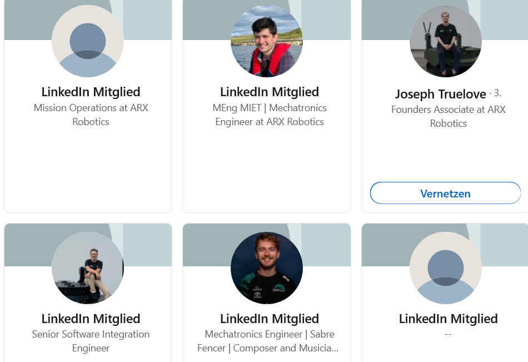
Task: Click Joseph Truelove's profile picture
Action: [446, 41]
